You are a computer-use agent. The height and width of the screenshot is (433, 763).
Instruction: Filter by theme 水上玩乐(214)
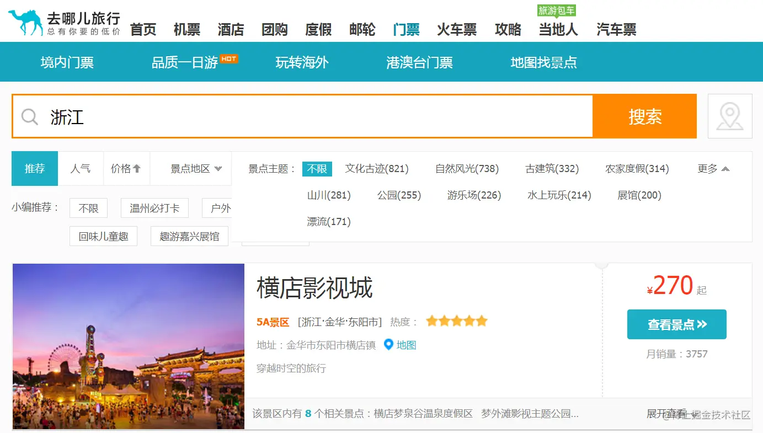click(x=559, y=195)
